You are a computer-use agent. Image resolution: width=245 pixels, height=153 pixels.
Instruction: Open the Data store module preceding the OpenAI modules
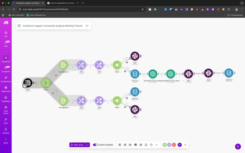click(135, 74)
